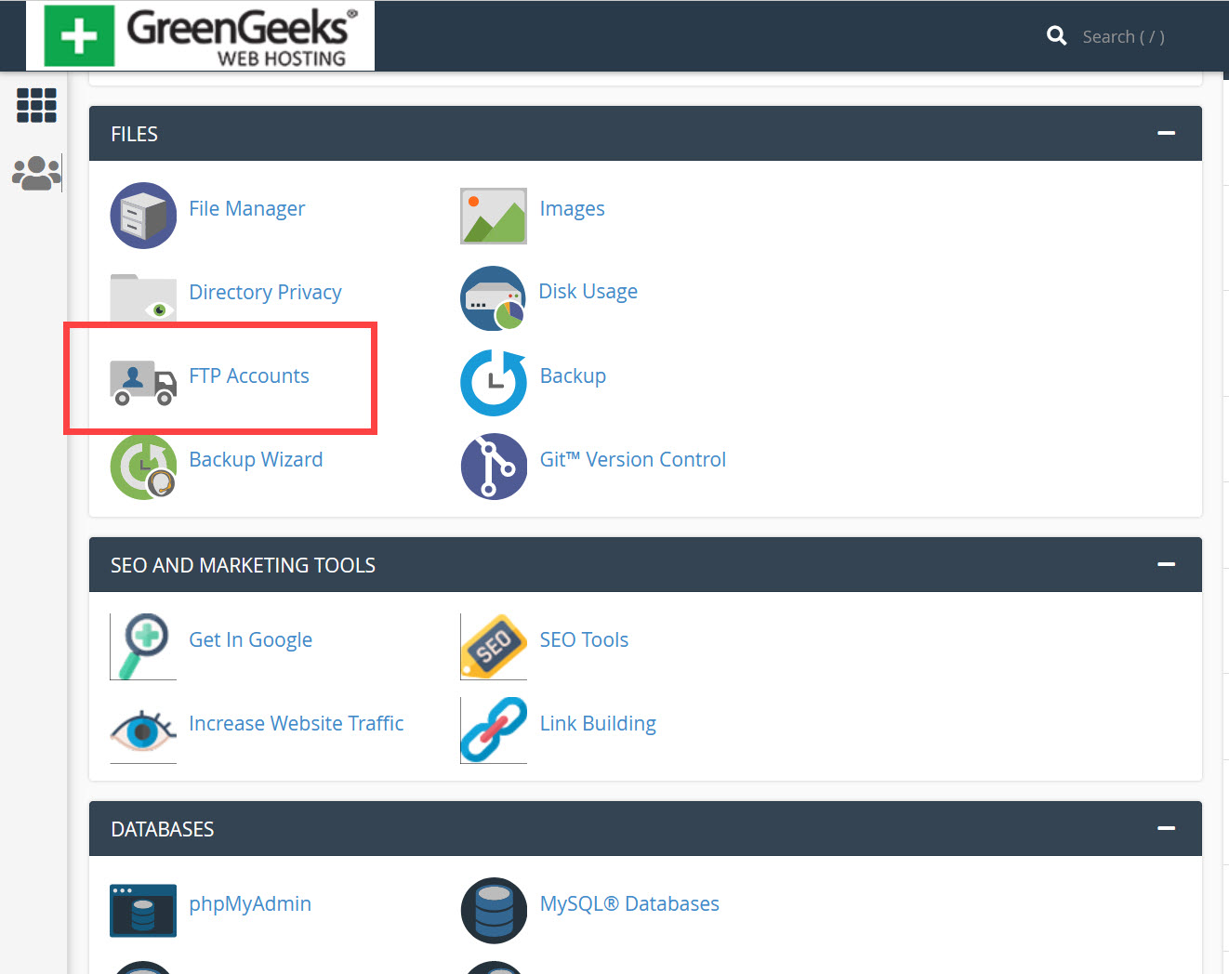
Task: Open Git™ Version Control link
Action: 633,459
